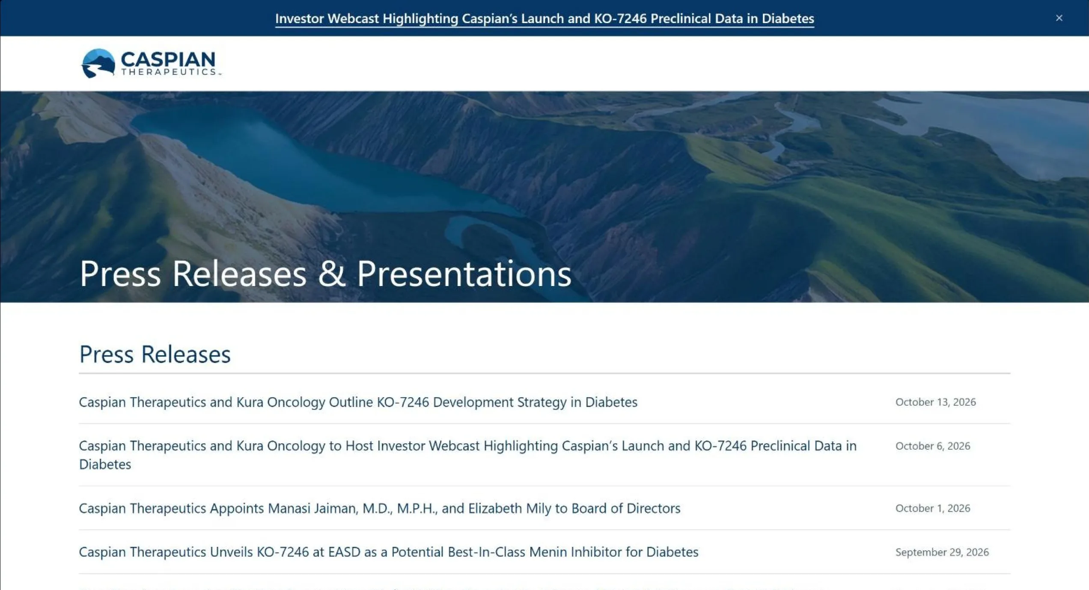Viewport: 1089px width, 590px height.
Task: Open the Investor Webcast banner link
Action: [x=544, y=18]
